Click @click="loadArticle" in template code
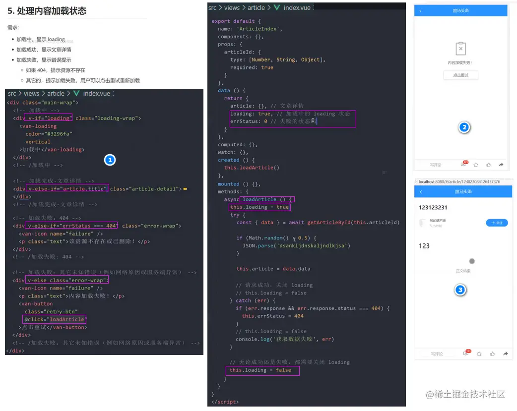The image size is (517, 411). (x=55, y=319)
